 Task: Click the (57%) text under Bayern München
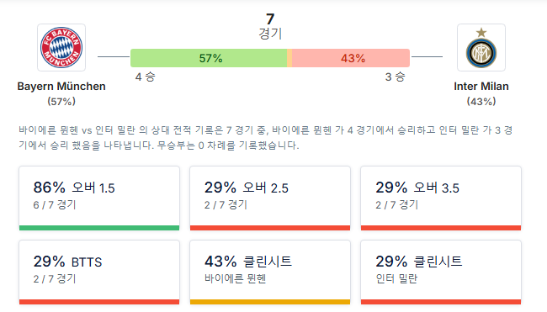pyautogui.click(x=61, y=102)
